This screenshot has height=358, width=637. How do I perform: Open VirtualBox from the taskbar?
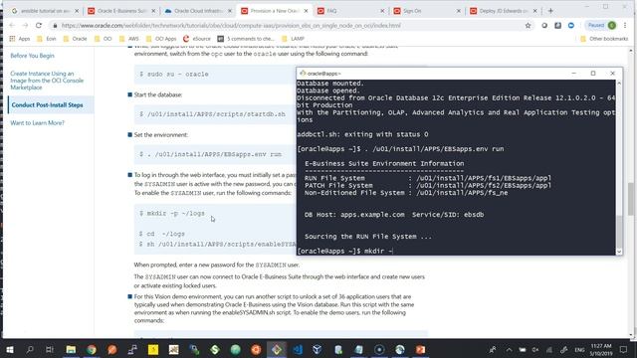[318, 349]
